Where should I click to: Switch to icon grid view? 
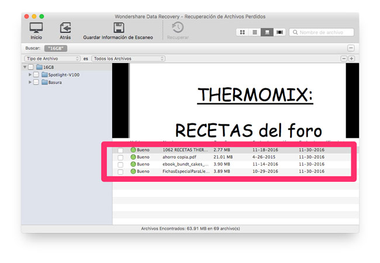click(243, 32)
